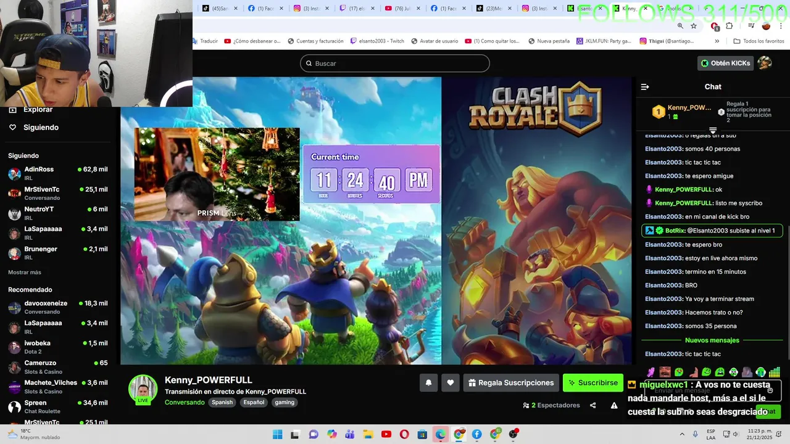Open the Traducir bookmark

[x=205, y=41]
